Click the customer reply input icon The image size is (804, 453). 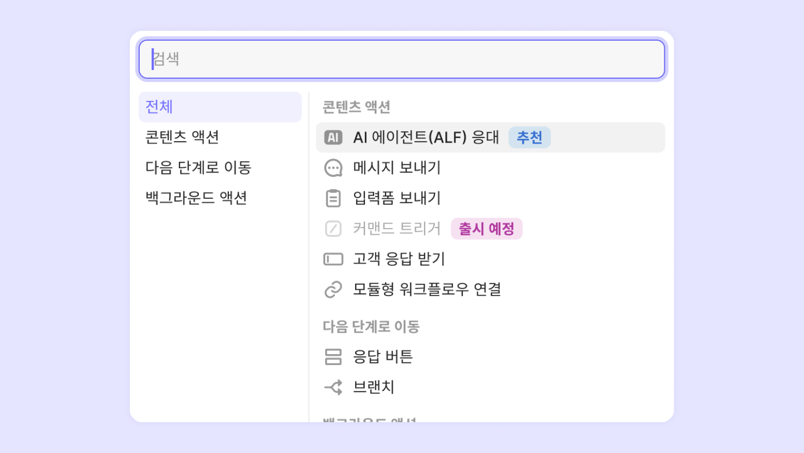point(333,259)
